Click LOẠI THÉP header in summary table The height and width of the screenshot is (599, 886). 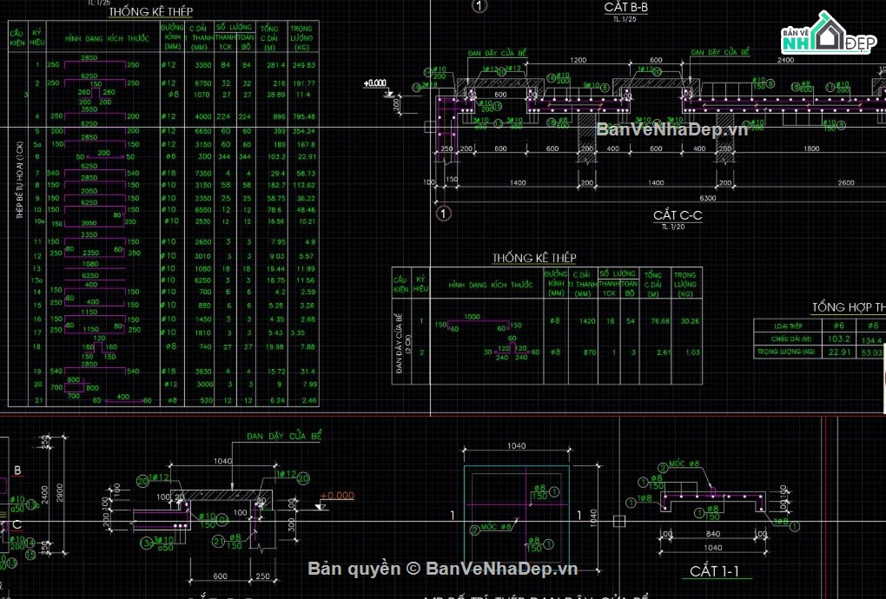pyautogui.click(x=788, y=326)
